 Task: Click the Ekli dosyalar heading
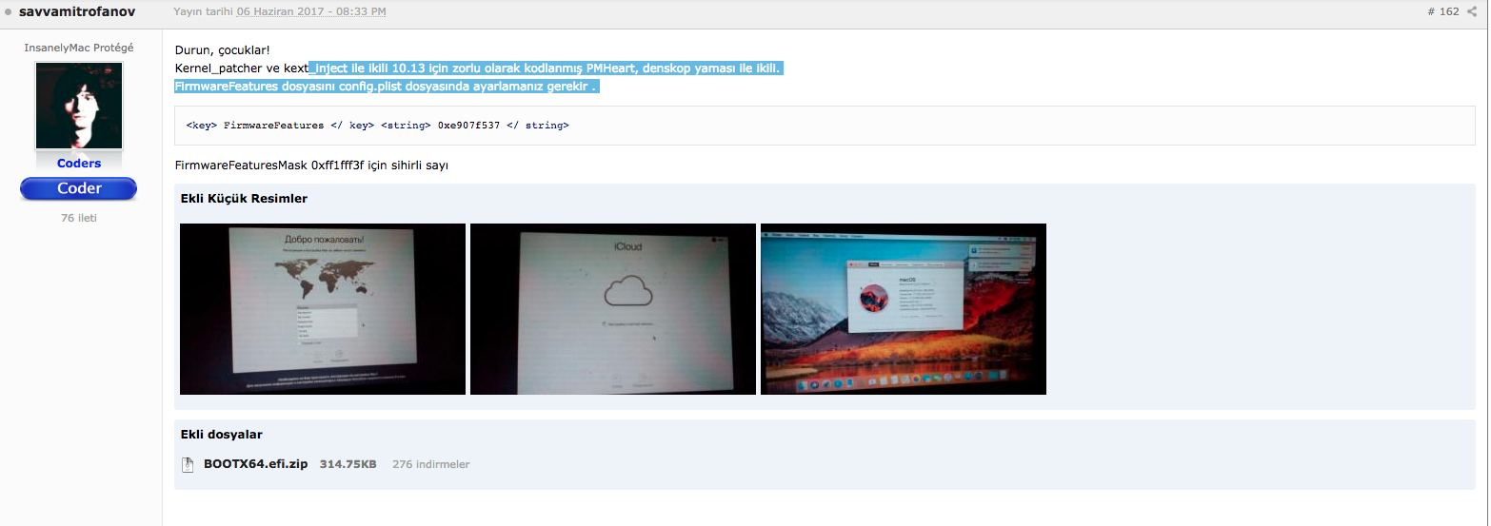[221, 435]
